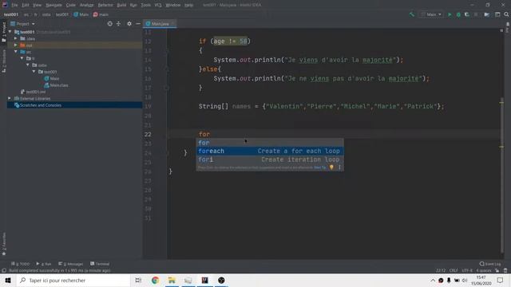Click Windows search box Taper ici pour rechercher

(73, 281)
